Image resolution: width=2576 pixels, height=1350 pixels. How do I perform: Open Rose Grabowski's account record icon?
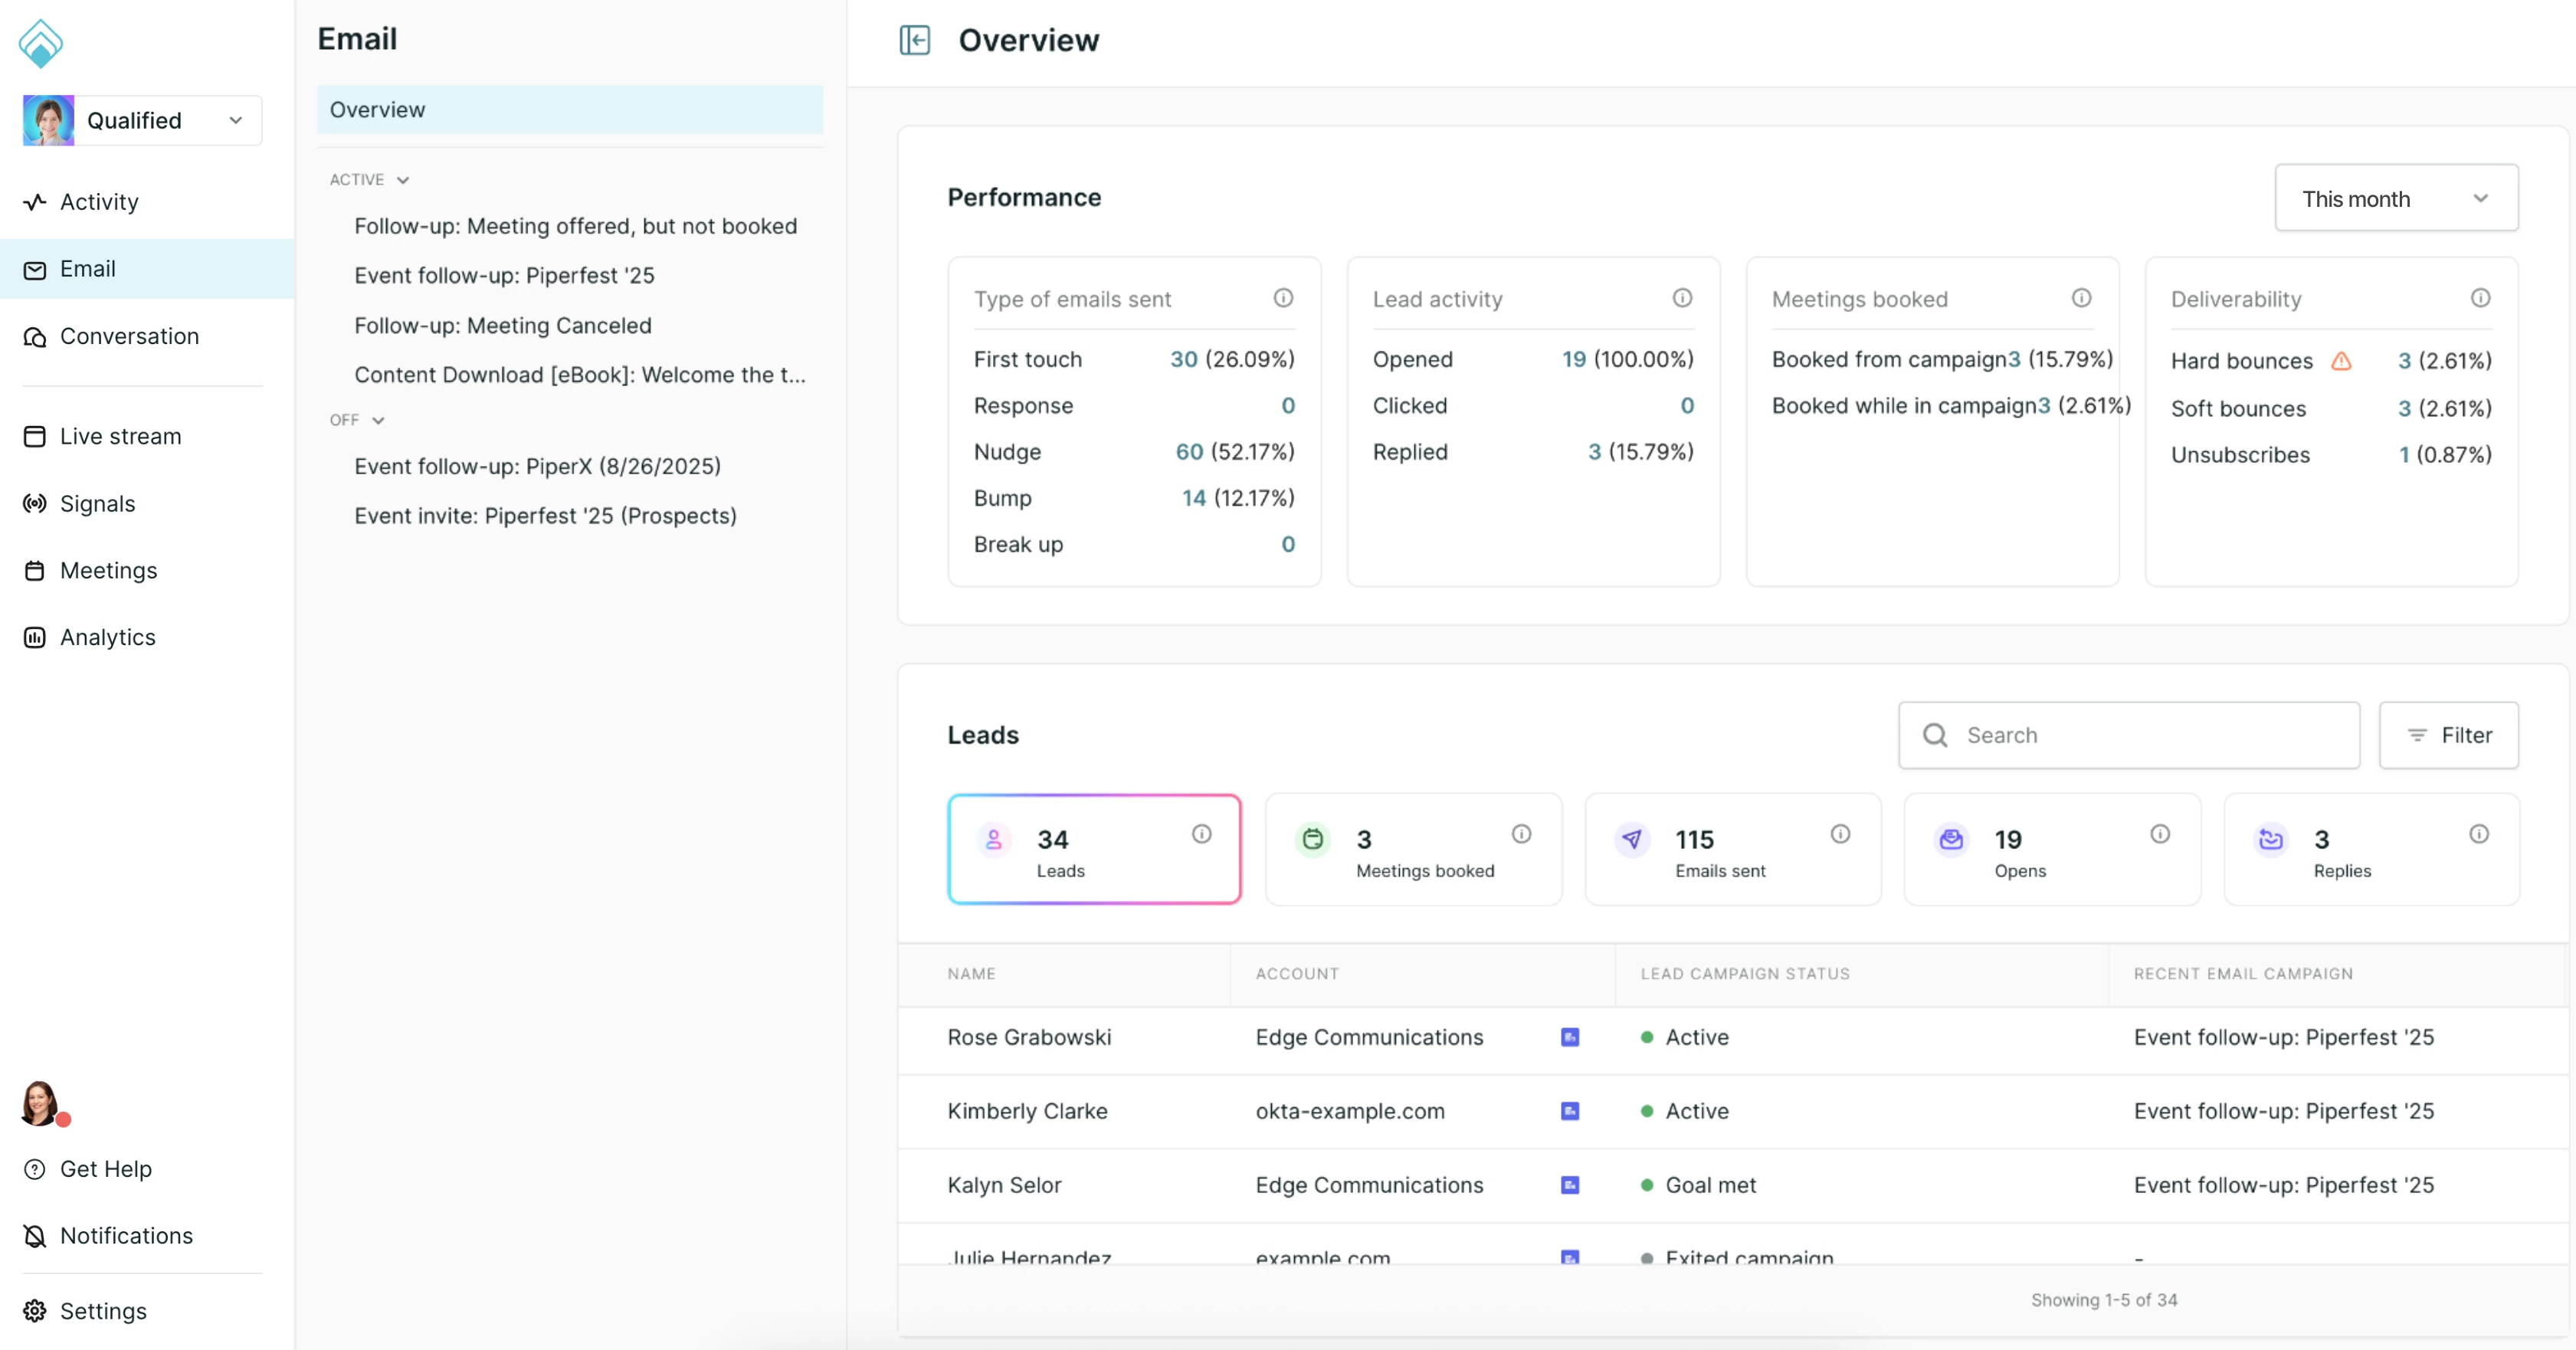[1570, 1037]
